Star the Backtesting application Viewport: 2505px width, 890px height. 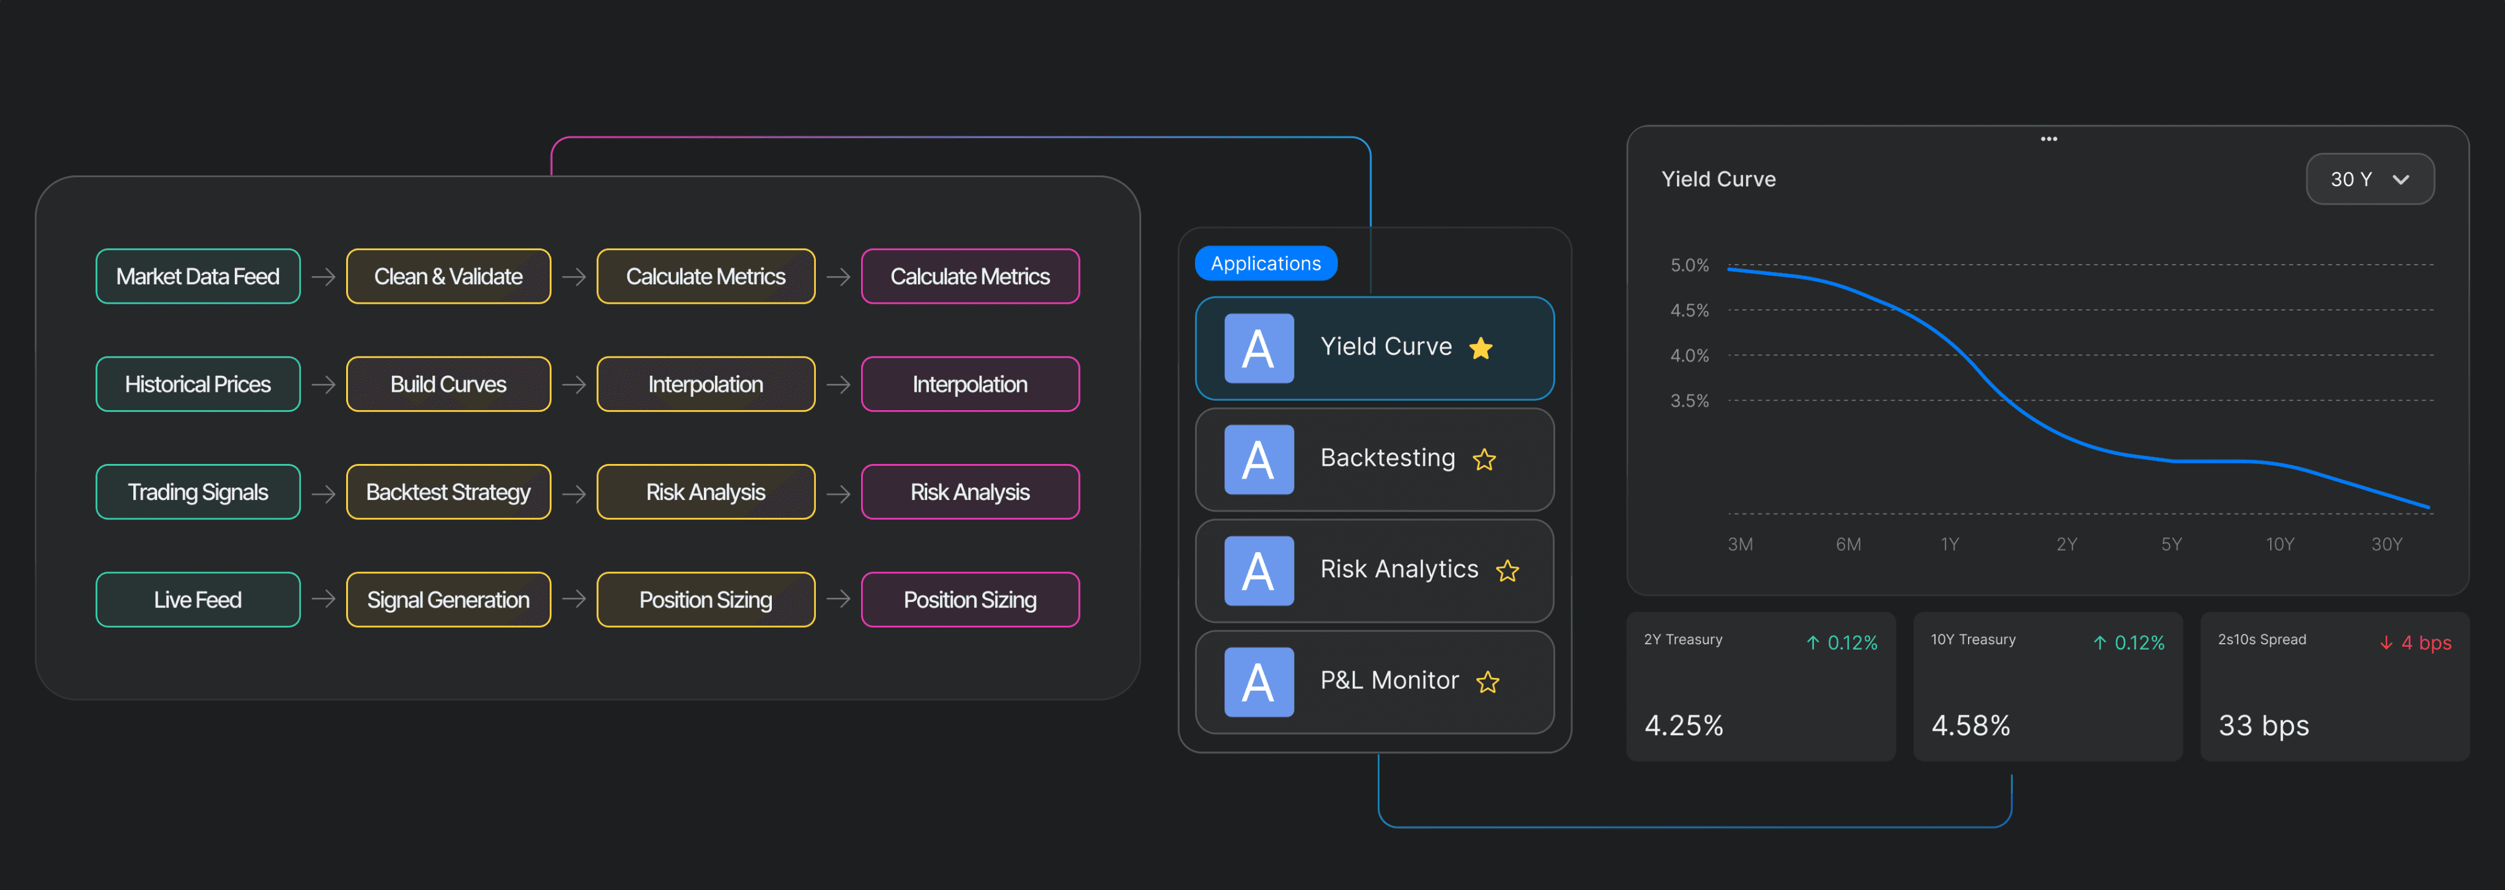(x=1484, y=460)
